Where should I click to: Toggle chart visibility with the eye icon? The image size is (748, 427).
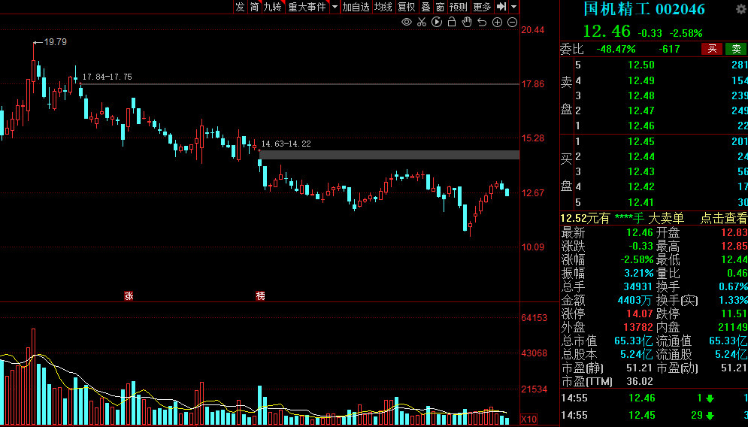pos(407,23)
